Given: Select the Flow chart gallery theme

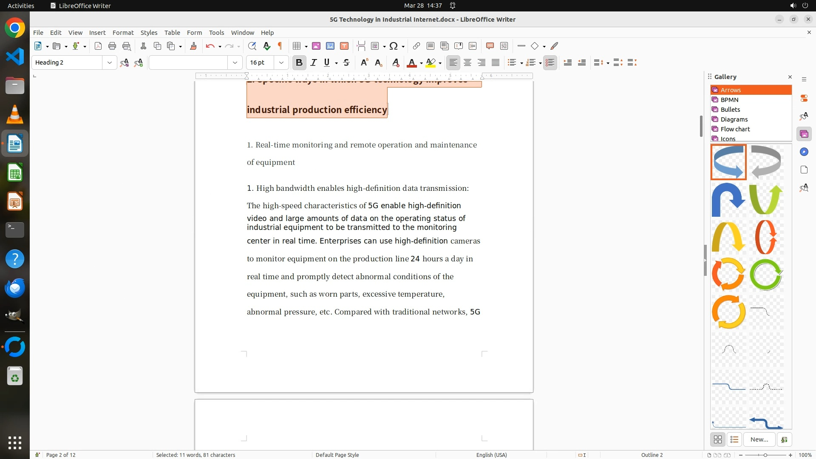Looking at the screenshot, I should (735, 129).
